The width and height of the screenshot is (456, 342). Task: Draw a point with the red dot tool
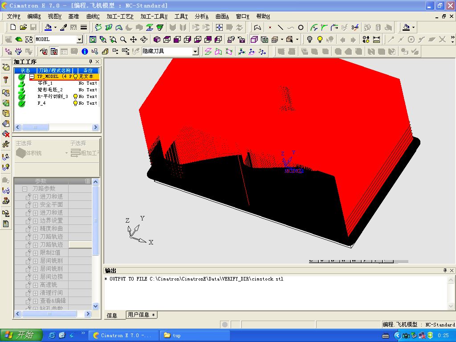click(270, 27)
